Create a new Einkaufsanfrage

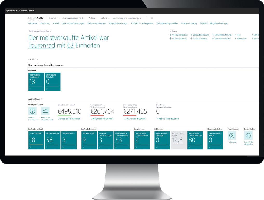tap(199, 39)
